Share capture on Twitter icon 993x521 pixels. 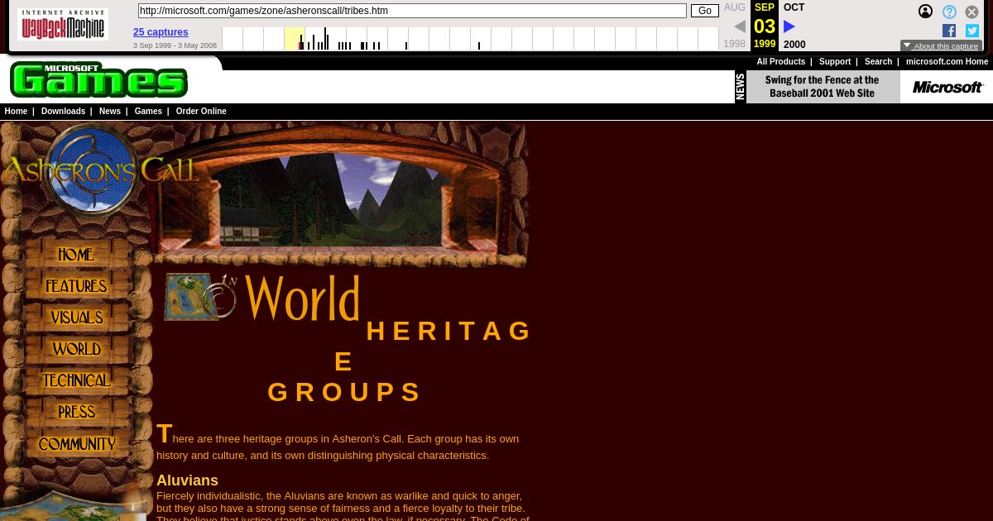(x=972, y=31)
